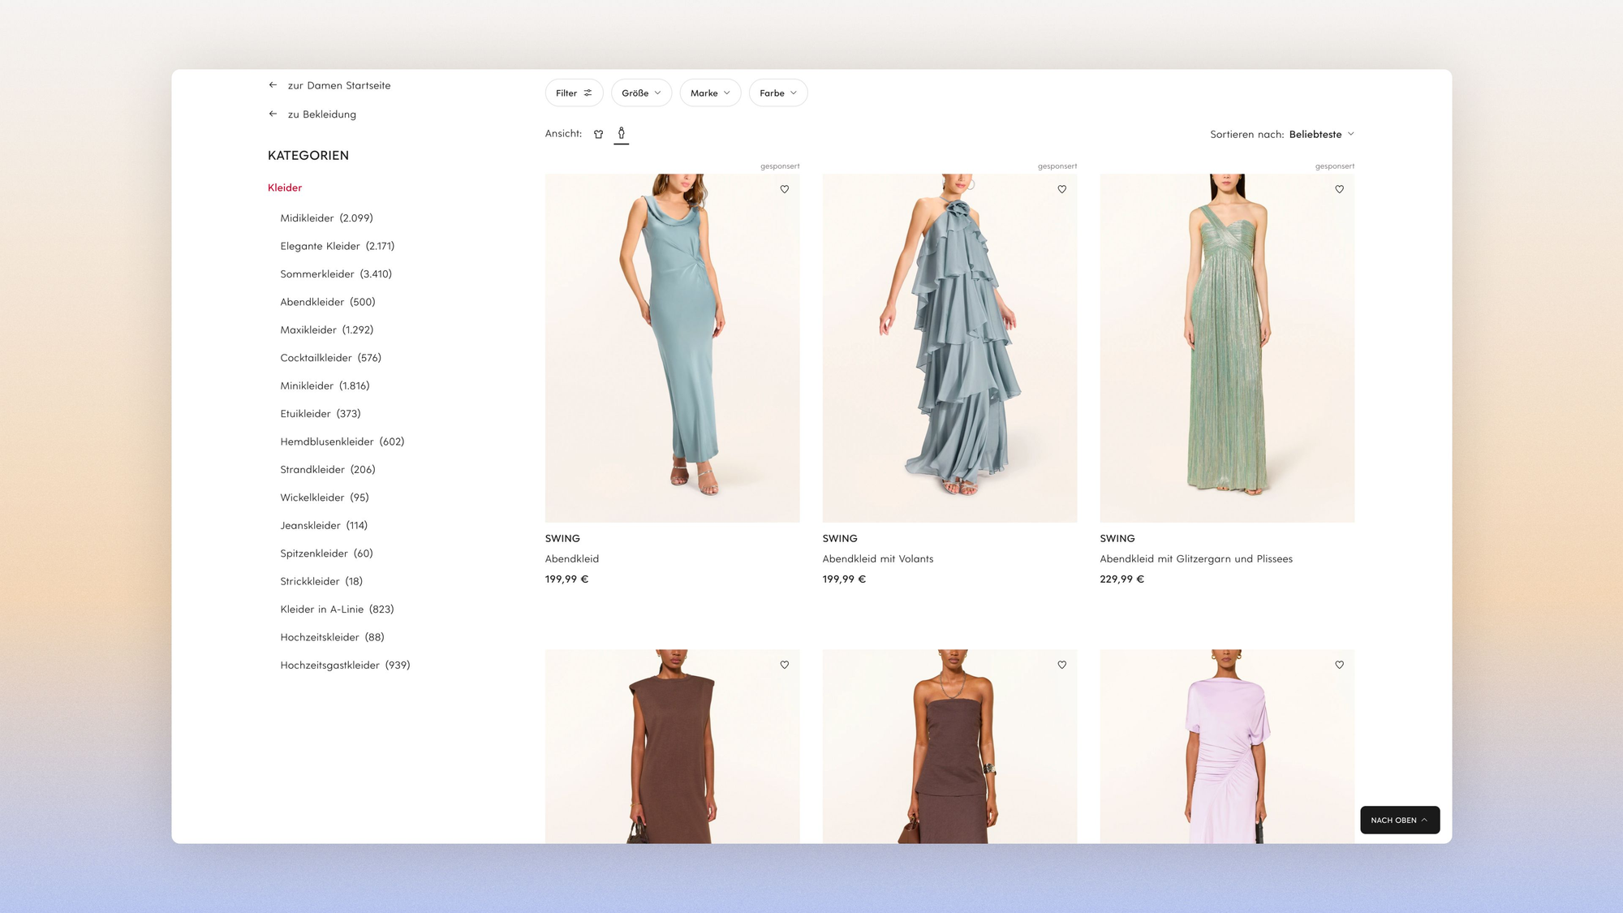The width and height of the screenshot is (1623, 913).
Task: Open the Farbe color filter
Action: tap(777, 93)
